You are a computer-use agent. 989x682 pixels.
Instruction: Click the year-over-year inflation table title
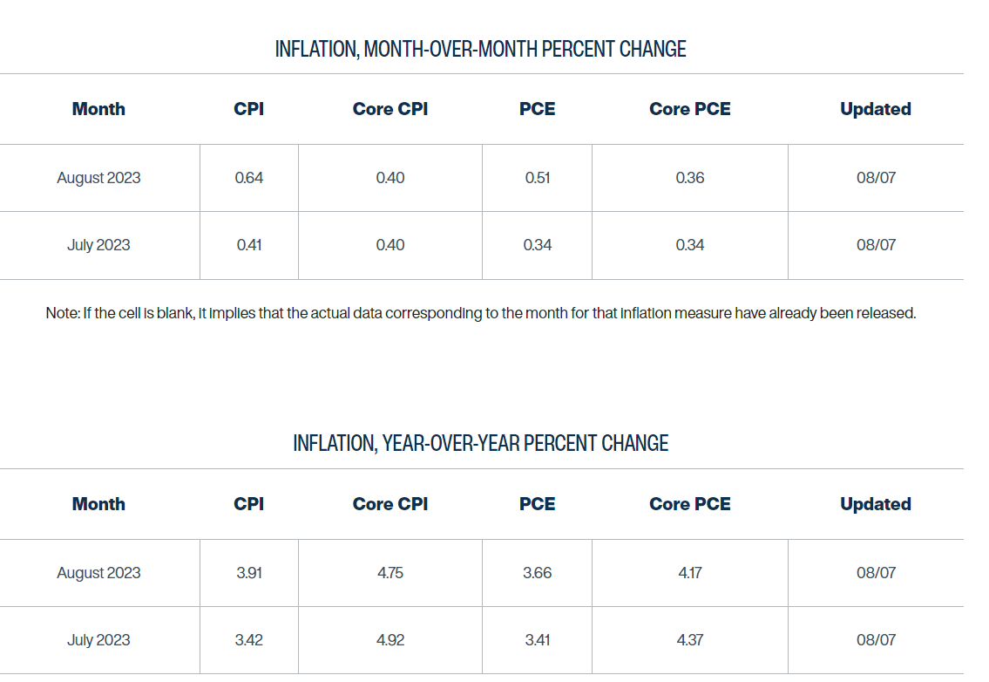480,443
